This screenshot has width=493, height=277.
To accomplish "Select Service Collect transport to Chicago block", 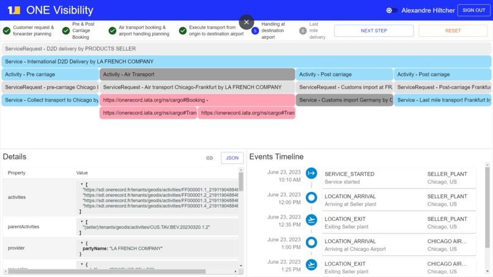I will click(x=50, y=100).
